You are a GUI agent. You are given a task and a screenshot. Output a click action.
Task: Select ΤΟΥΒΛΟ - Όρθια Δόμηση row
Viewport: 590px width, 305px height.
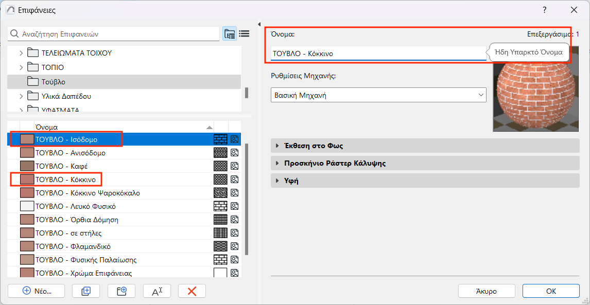tap(124, 220)
